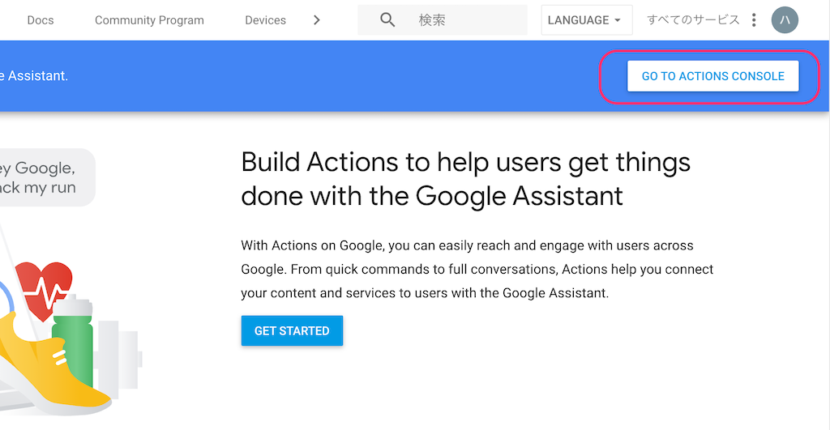Click the red heart-rate icon illustration

point(45,287)
